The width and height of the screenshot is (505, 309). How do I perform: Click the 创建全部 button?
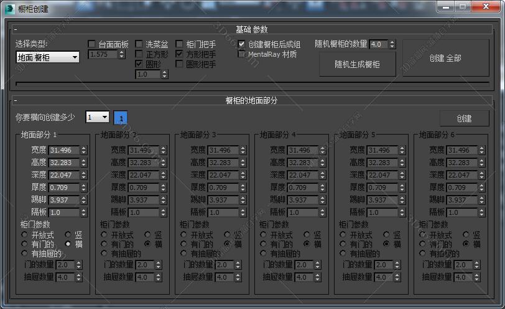tap(445, 58)
